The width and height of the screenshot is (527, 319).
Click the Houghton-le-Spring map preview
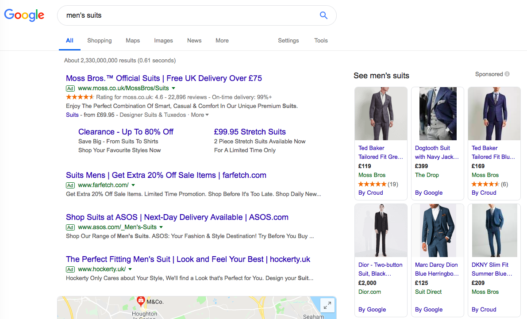click(x=196, y=307)
